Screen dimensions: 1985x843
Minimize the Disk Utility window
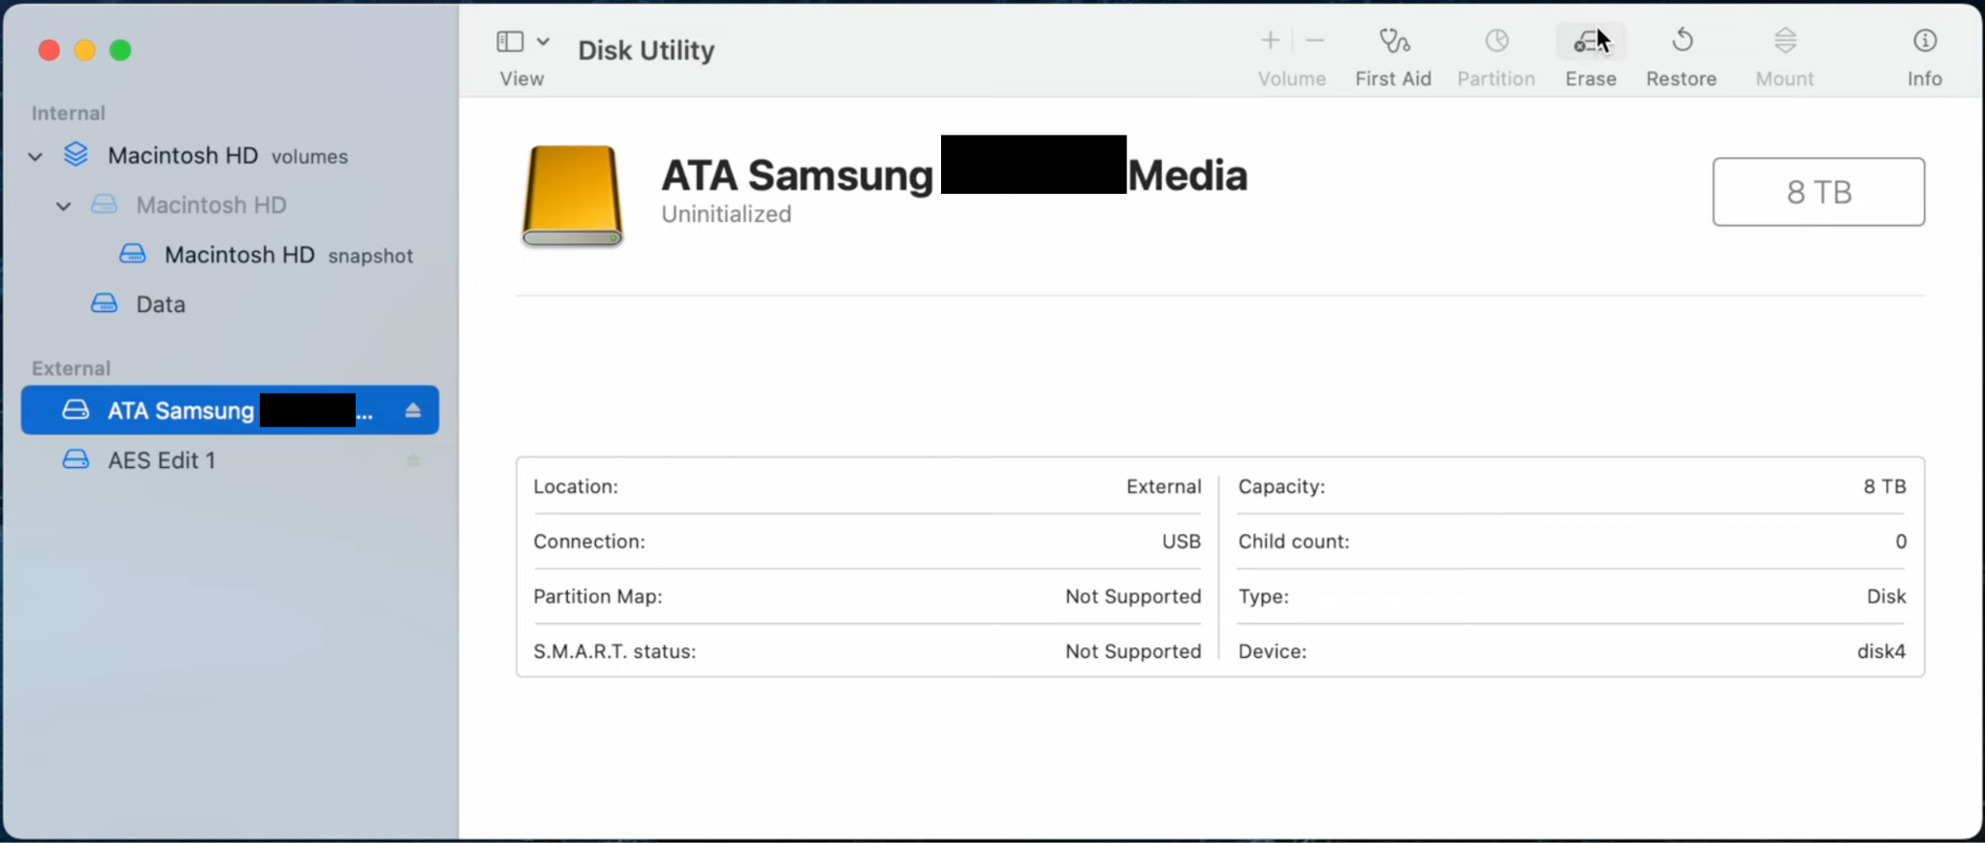click(x=85, y=50)
